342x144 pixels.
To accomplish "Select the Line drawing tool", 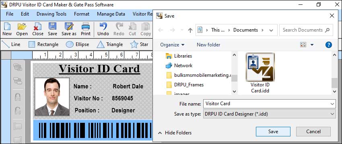I will 11,44.
